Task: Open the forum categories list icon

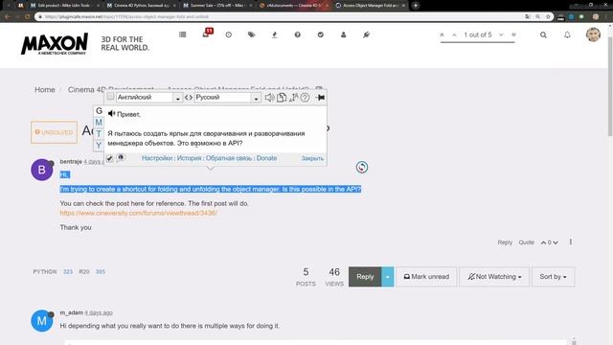Action: (x=183, y=34)
